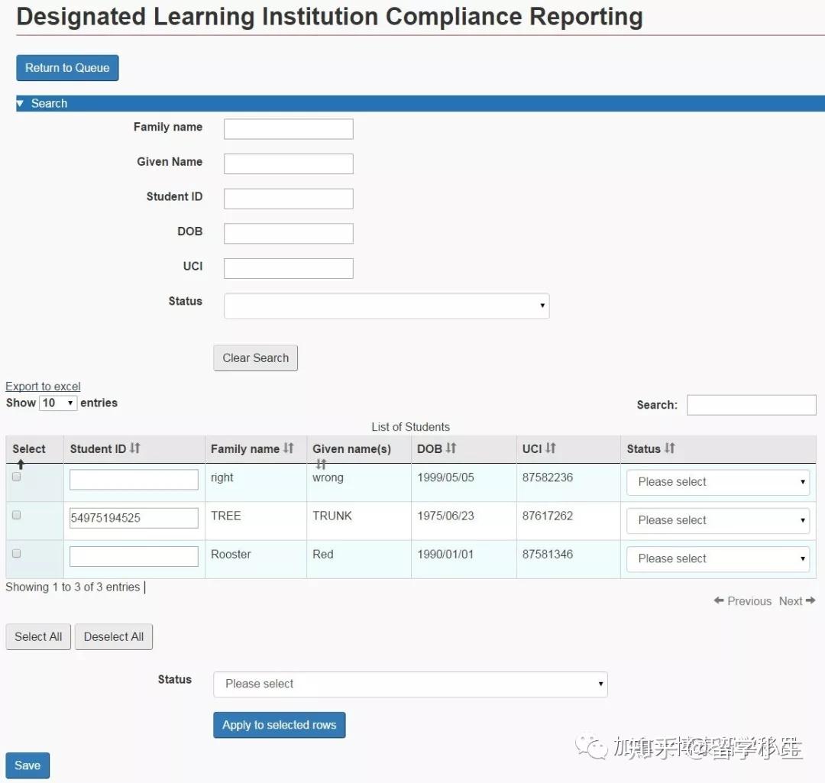Open Export to excel
Image resolution: width=825 pixels, height=783 pixels.
(x=43, y=387)
